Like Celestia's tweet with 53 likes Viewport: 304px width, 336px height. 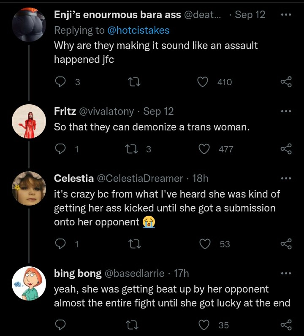[x=205, y=244]
